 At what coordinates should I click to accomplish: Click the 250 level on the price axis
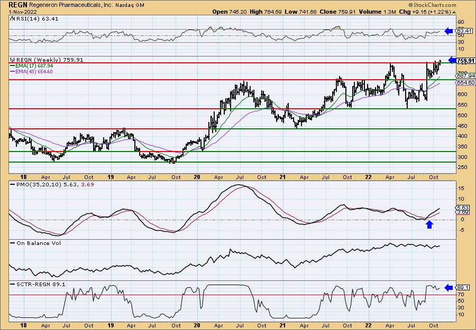462,167
